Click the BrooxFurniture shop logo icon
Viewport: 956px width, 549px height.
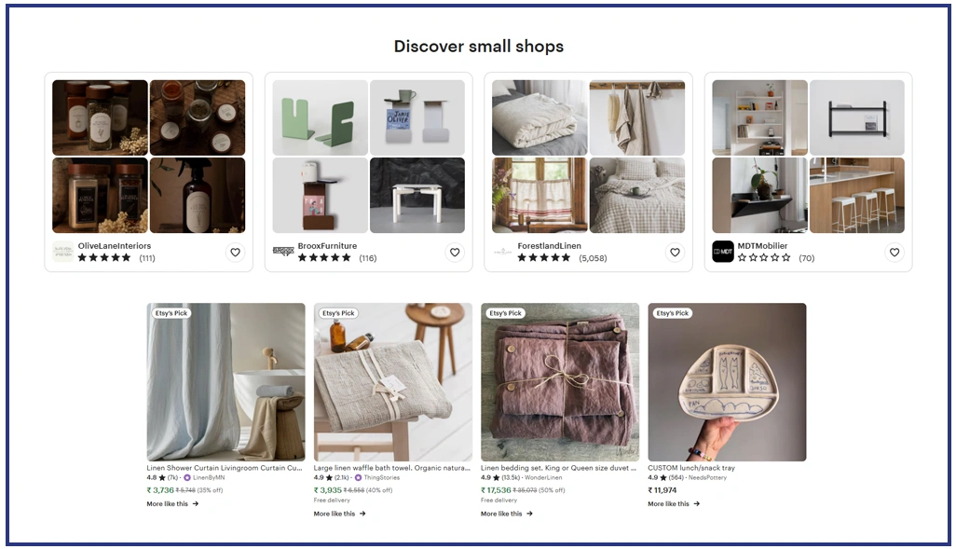pyautogui.click(x=283, y=252)
